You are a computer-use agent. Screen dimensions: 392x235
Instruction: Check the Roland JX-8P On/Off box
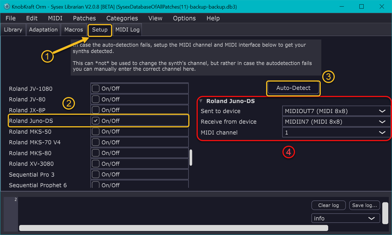tap(96, 110)
